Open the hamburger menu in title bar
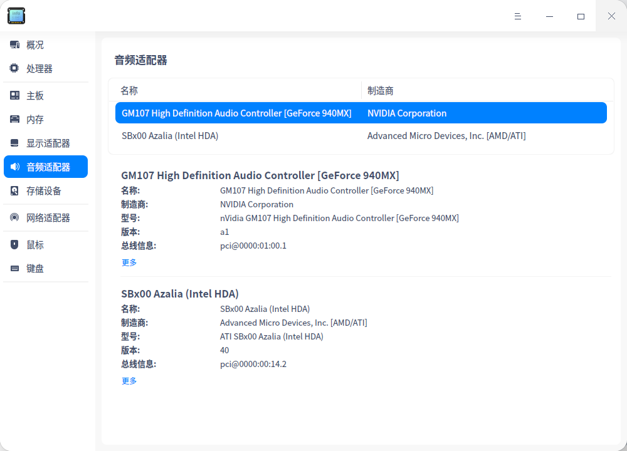This screenshot has height=451, width=627. click(518, 16)
